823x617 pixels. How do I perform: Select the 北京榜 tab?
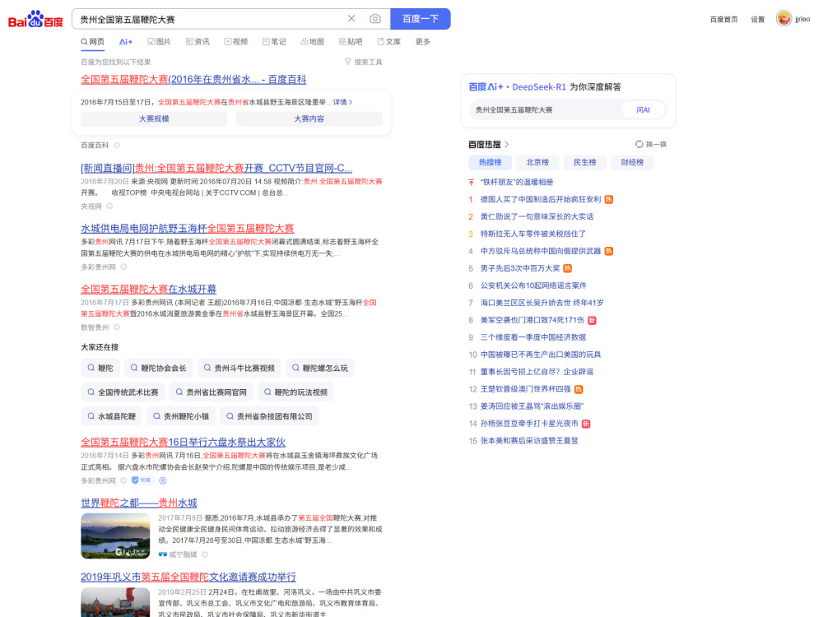pos(537,163)
